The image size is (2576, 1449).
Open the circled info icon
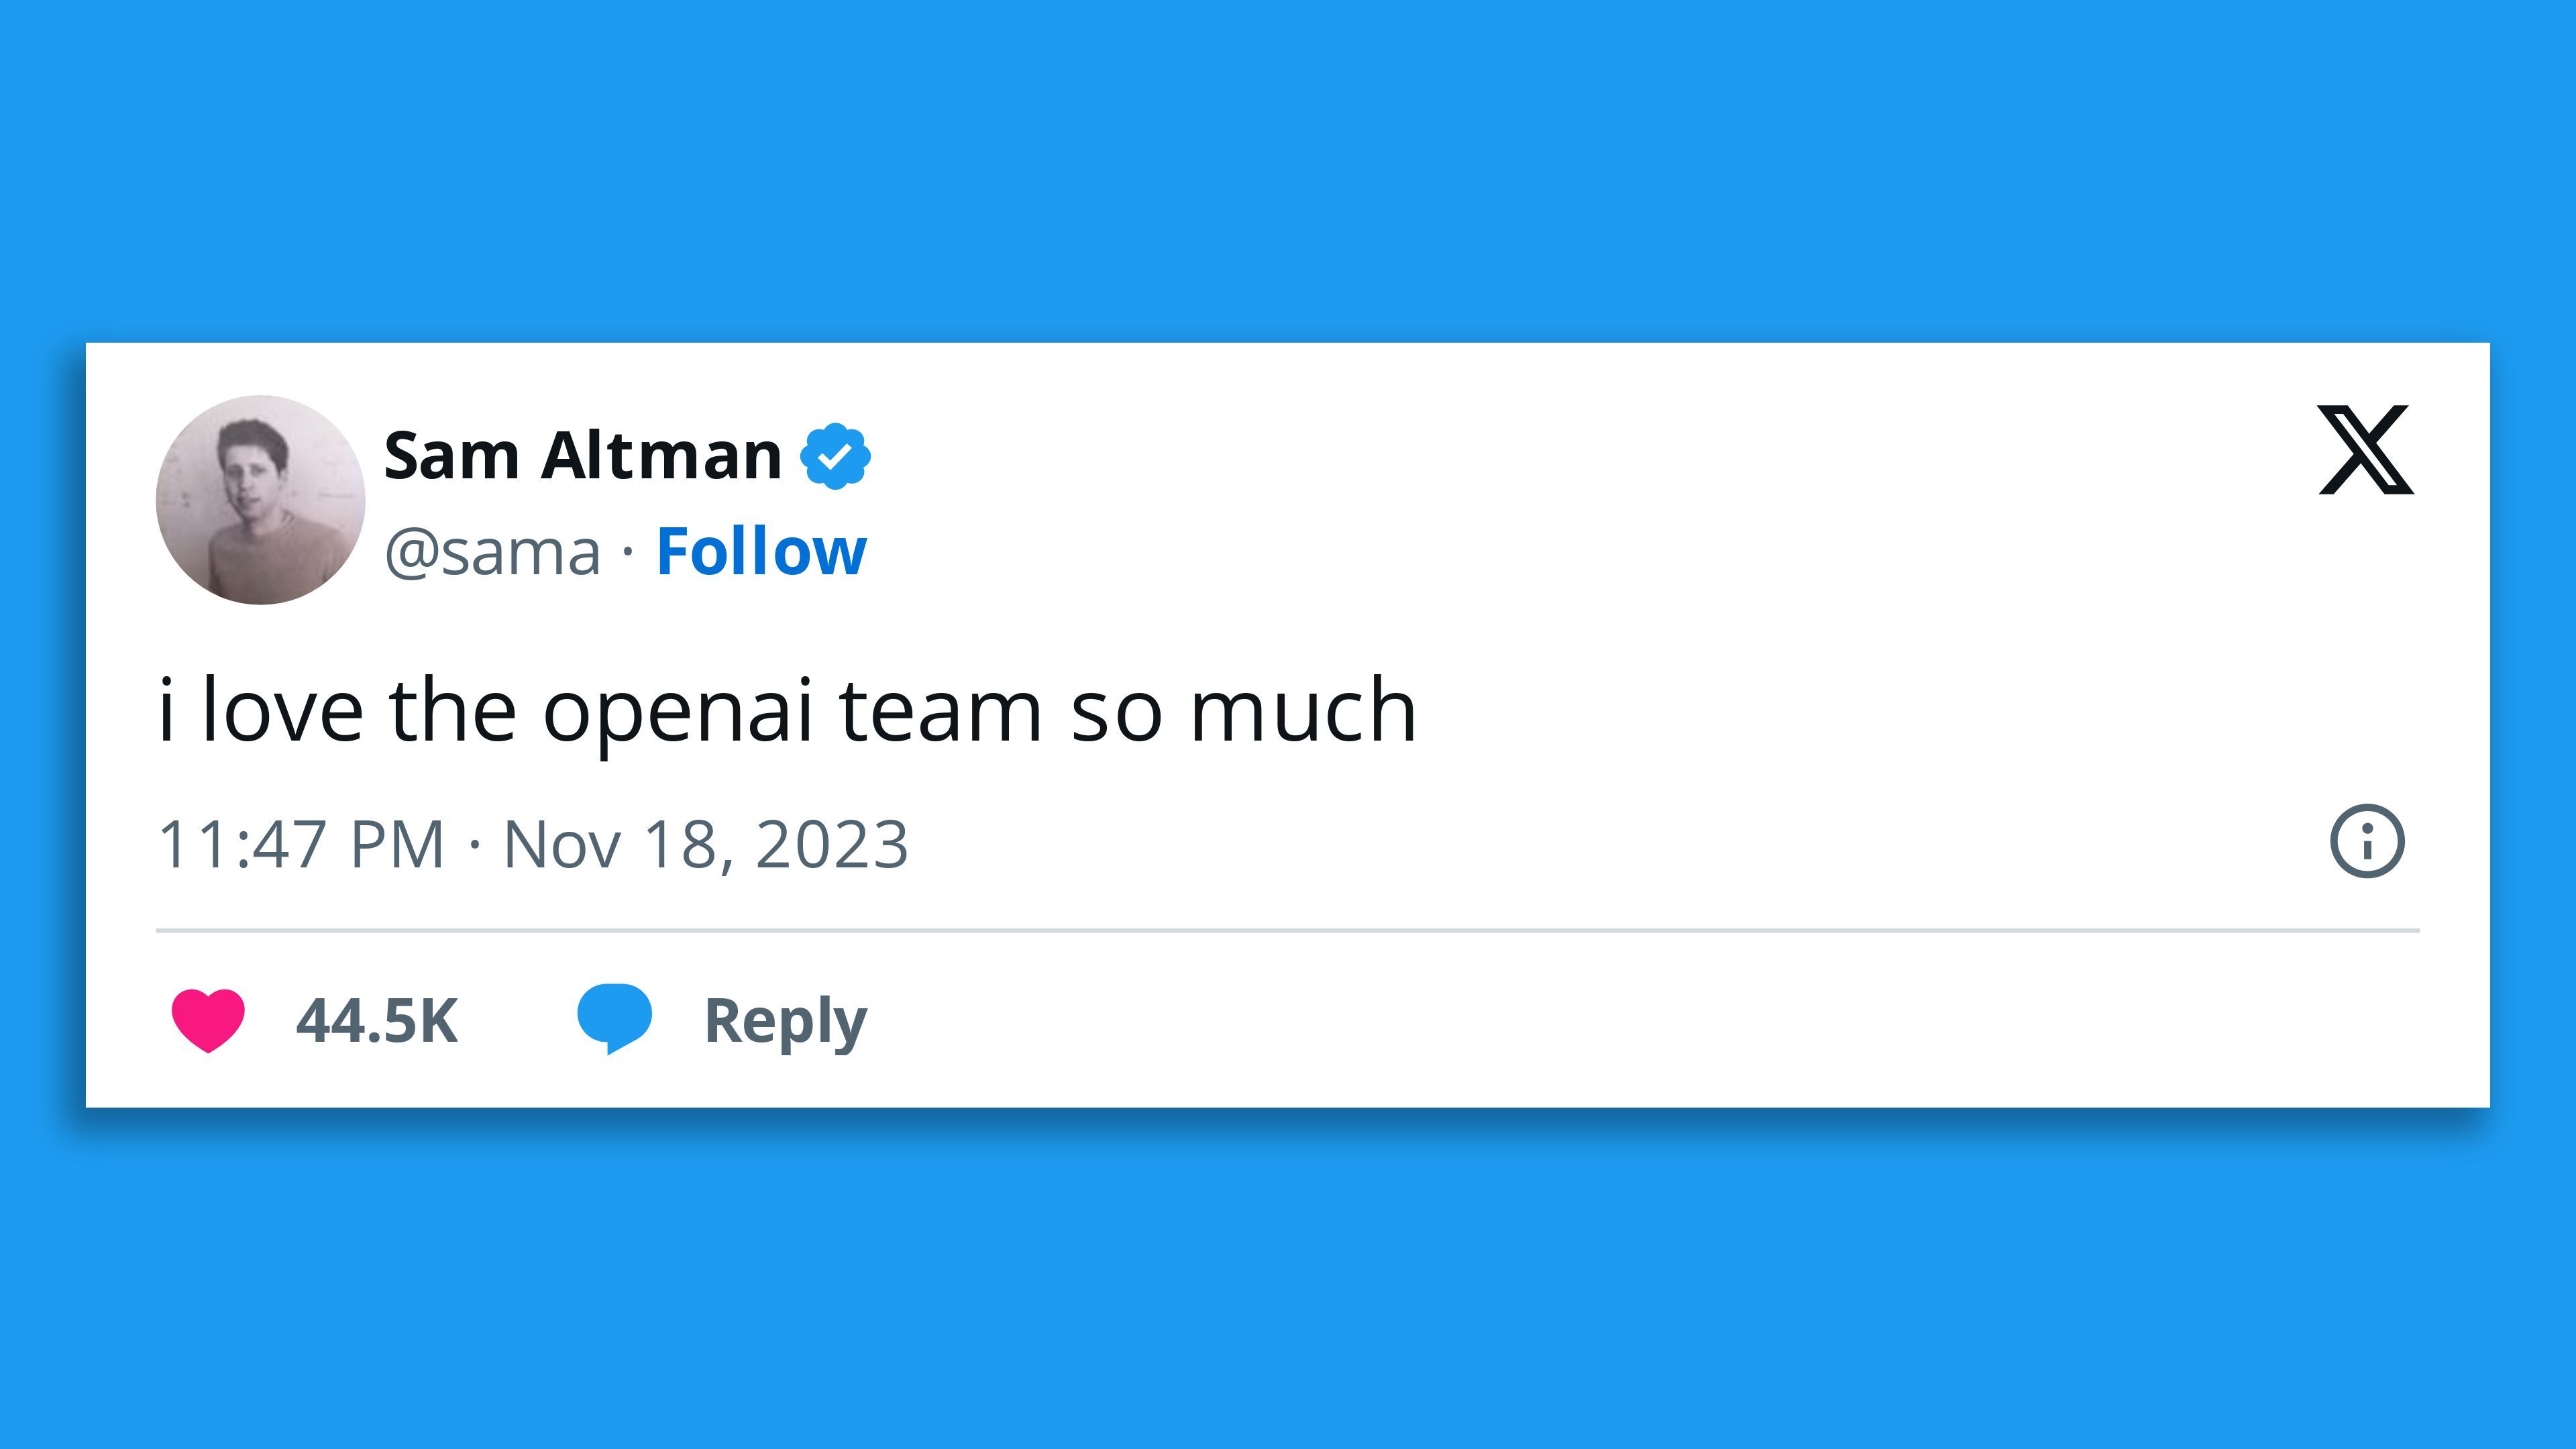click(2367, 841)
